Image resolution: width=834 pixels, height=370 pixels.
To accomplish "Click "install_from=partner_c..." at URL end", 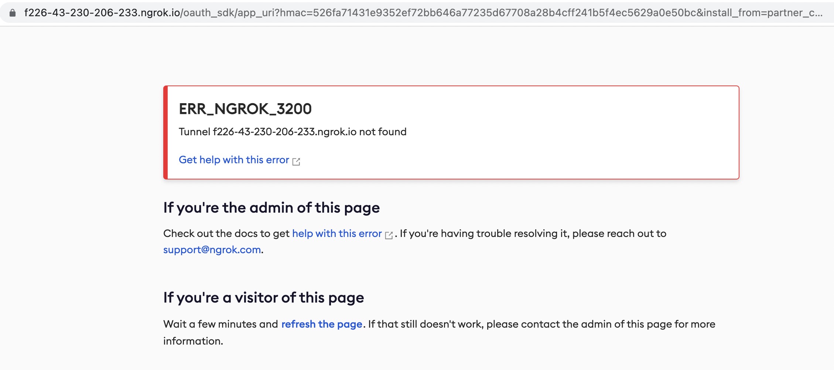I will tap(762, 13).
